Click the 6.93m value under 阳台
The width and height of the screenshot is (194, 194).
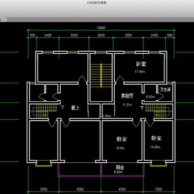pos(119,172)
